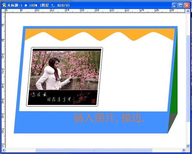This screenshot has height=154, width=192.
Task: Click the vertical ruler on the left
Action: pyautogui.click(x=3, y=80)
